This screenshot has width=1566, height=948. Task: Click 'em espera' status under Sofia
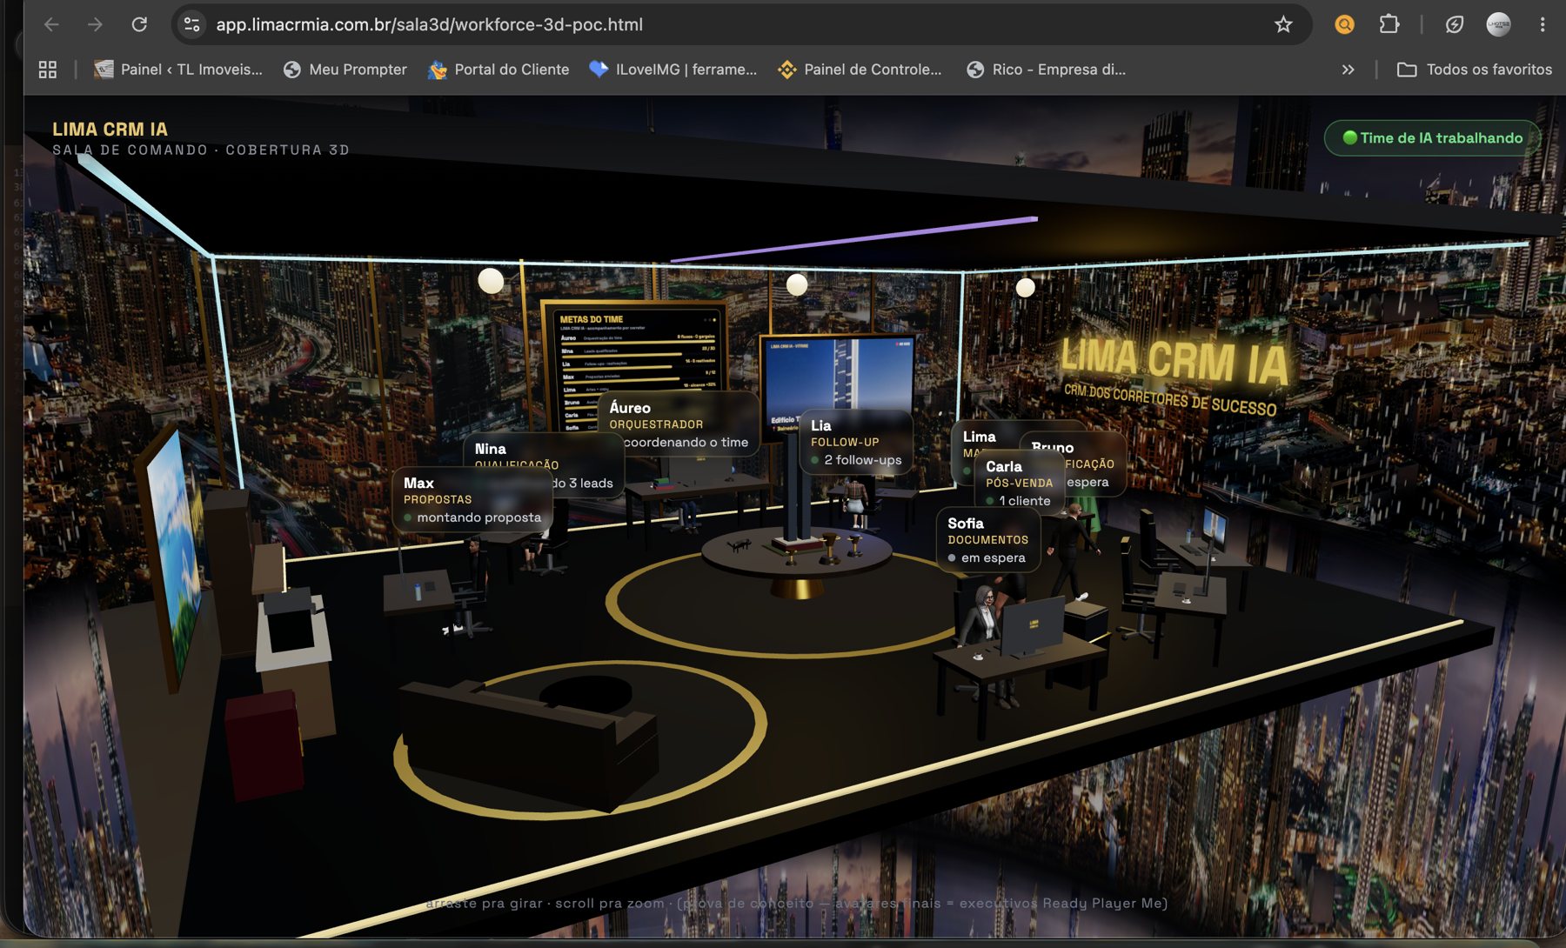coord(994,558)
